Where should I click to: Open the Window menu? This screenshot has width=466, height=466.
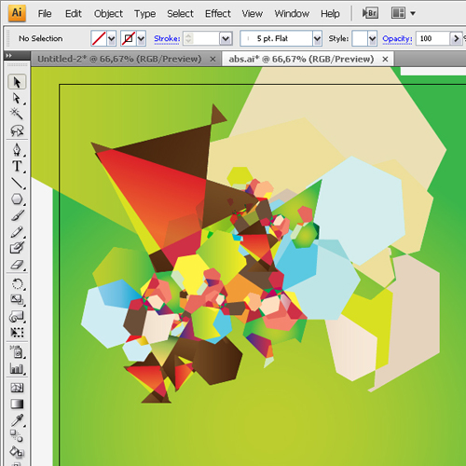[x=292, y=14]
